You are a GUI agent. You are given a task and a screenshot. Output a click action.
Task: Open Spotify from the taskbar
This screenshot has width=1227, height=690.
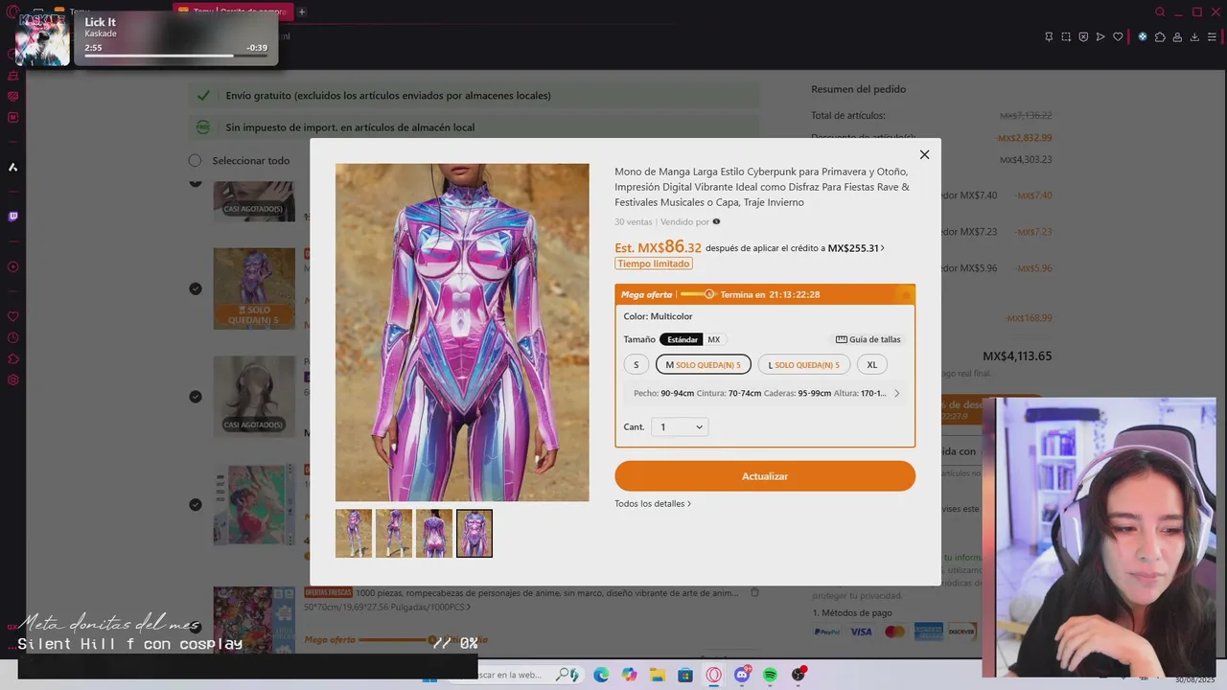770,675
